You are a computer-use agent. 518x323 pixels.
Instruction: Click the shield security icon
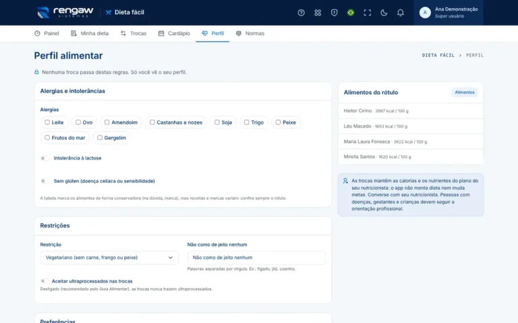click(334, 13)
